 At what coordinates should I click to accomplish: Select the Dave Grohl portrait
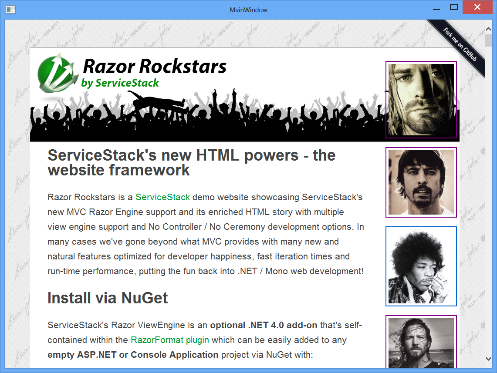[421, 182]
